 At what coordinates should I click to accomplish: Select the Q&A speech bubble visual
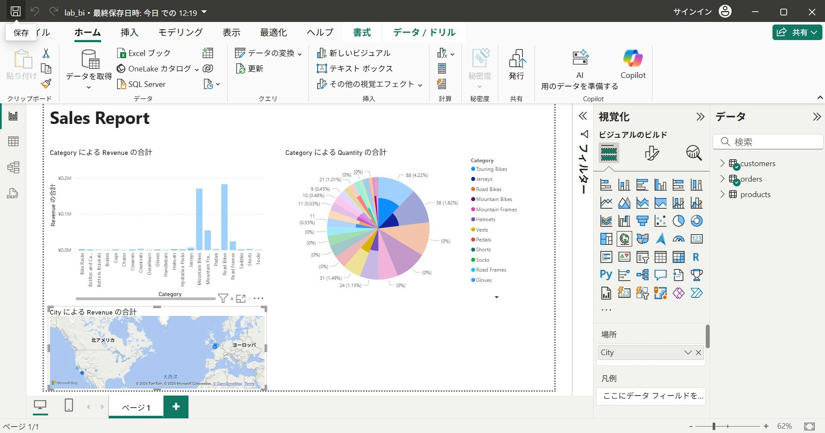click(x=660, y=275)
